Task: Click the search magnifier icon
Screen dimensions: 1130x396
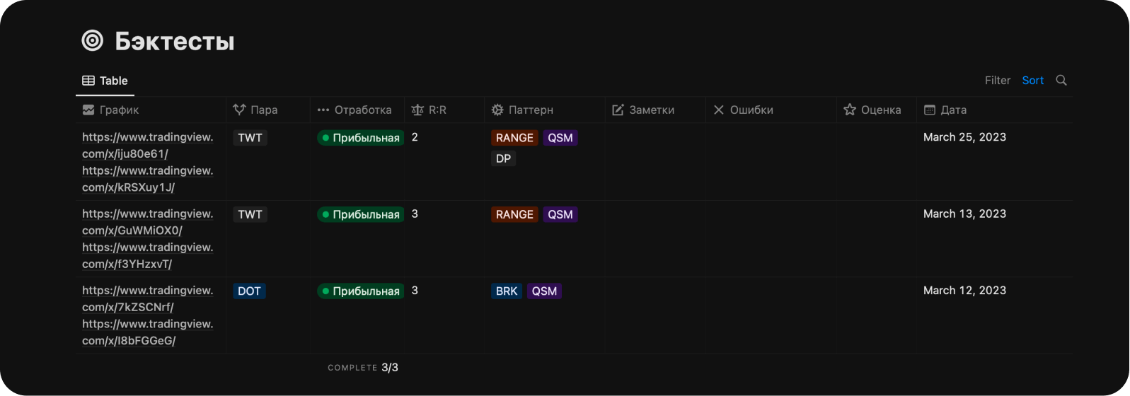Action: click(x=1061, y=81)
